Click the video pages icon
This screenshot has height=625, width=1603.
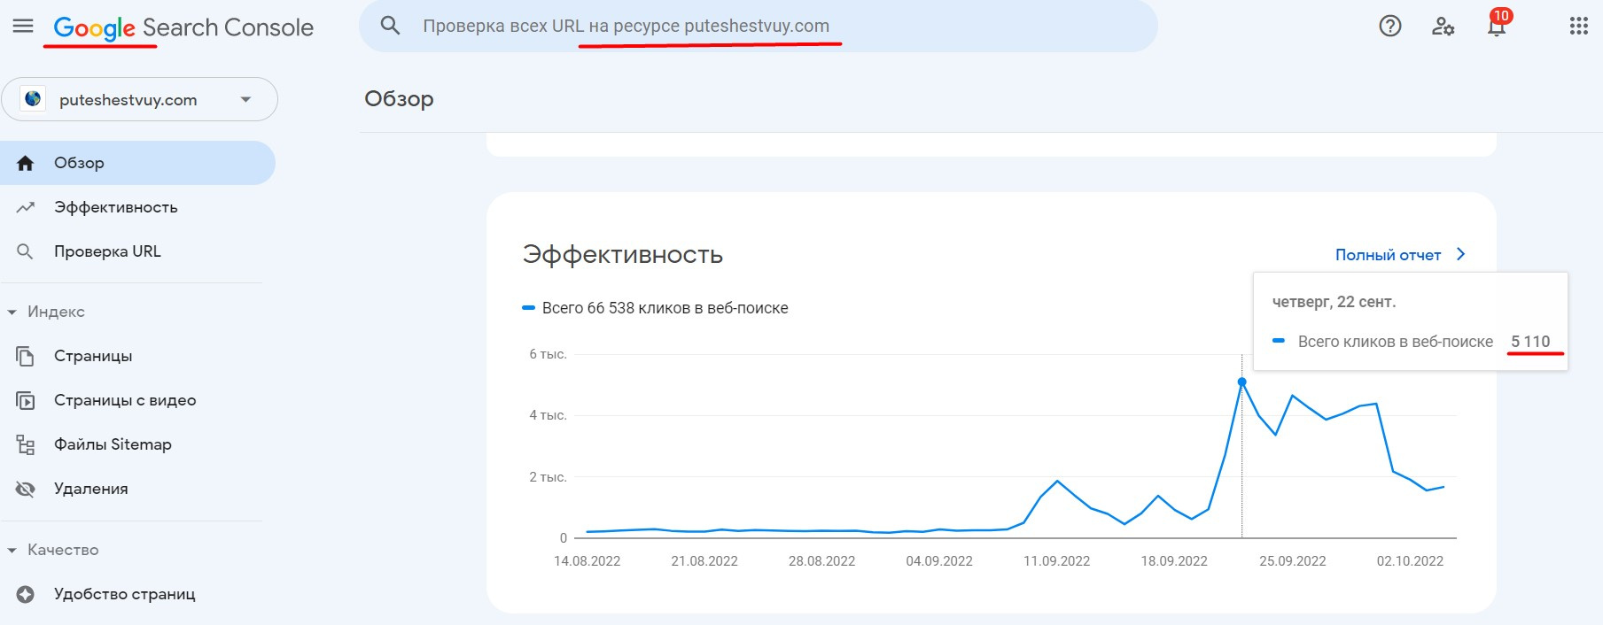pos(26,401)
